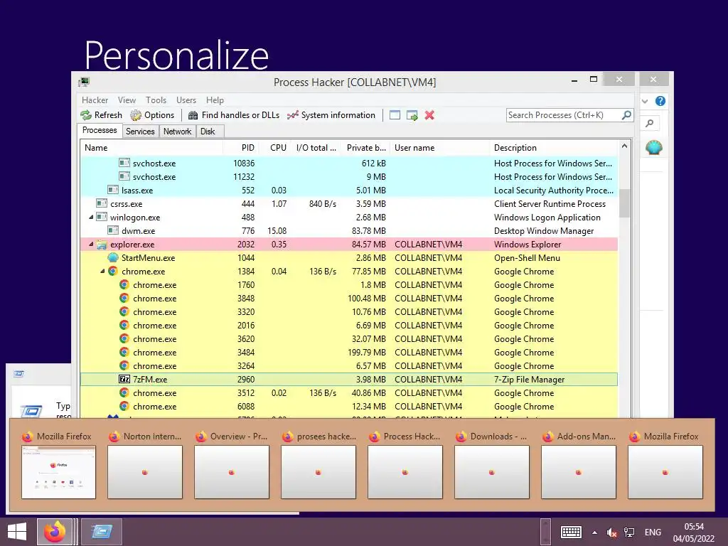
Task: Open the Hacker menu
Action: point(95,100)
